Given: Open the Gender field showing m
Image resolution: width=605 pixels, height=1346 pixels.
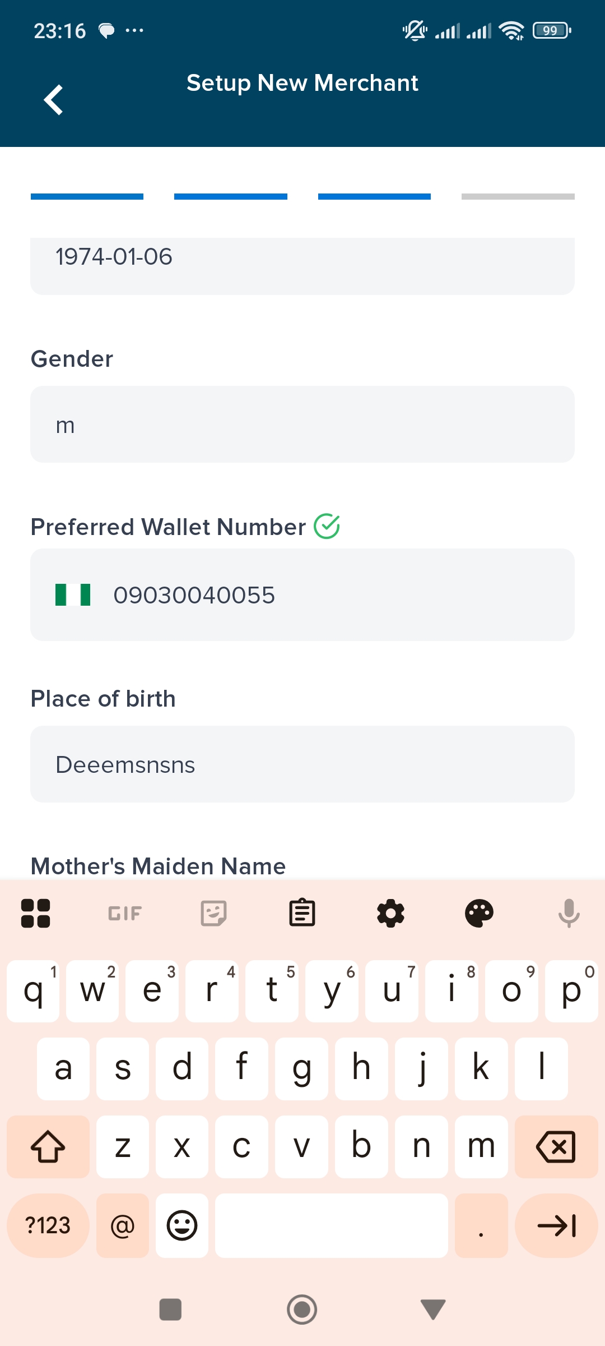Looking at the screenshot, I should [302, 425].
